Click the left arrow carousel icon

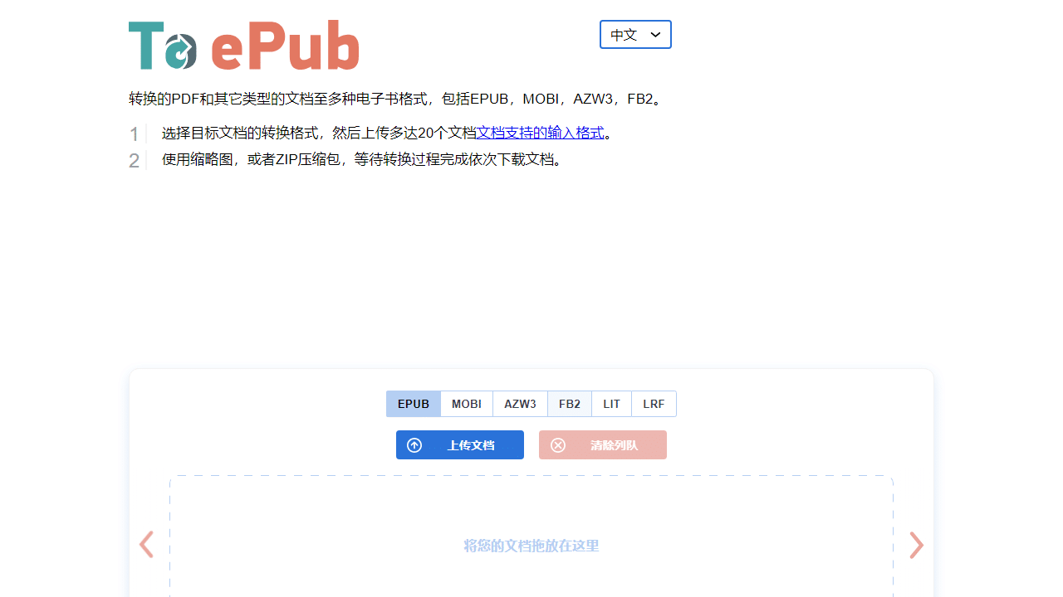pyautogui.click(x=146, y=545)
